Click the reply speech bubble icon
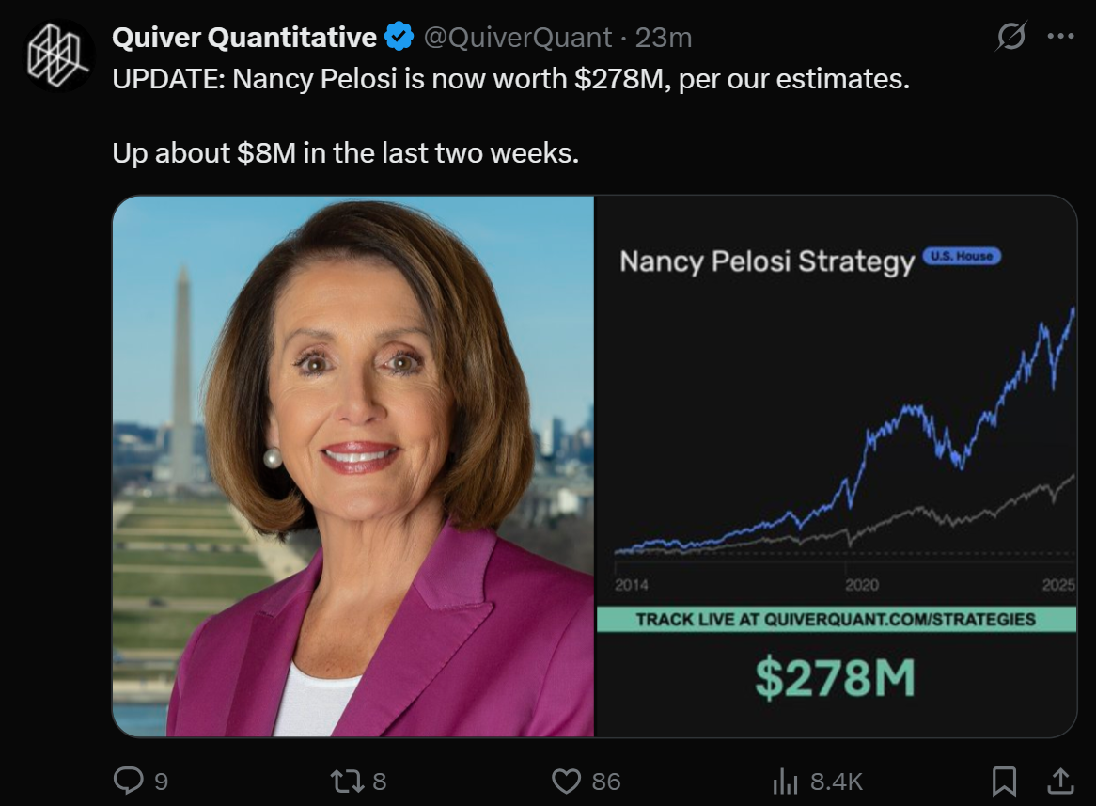1096x806 pixels. 128,781
